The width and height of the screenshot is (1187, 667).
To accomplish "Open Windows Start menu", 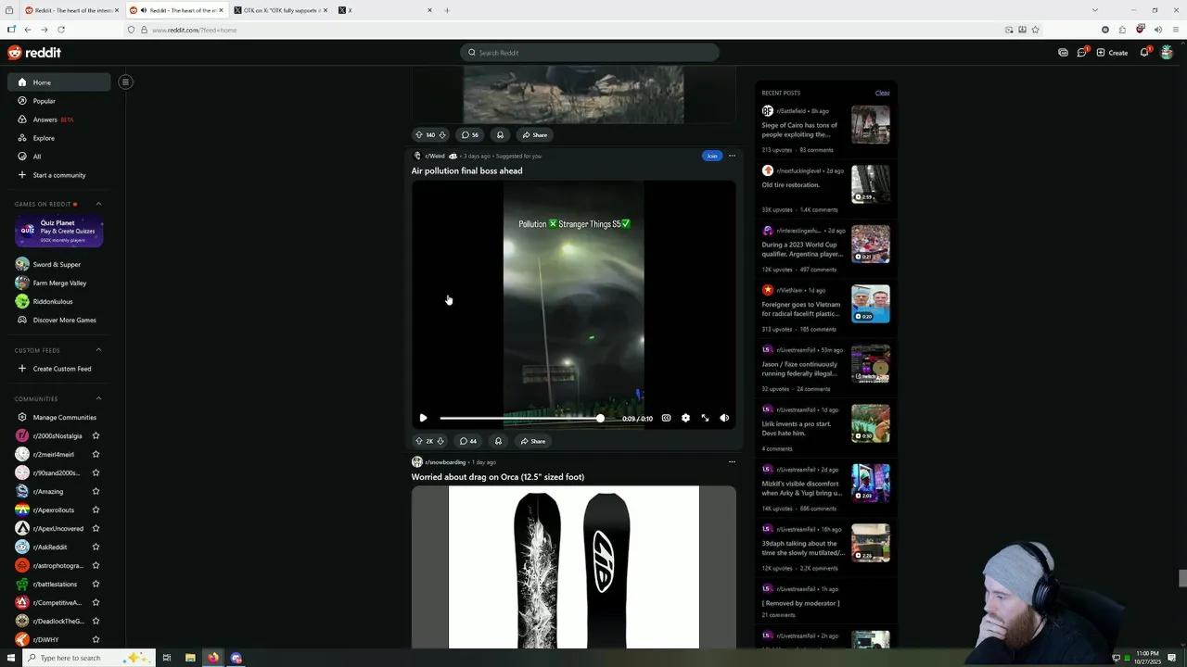I will click(x=11, y=658).
